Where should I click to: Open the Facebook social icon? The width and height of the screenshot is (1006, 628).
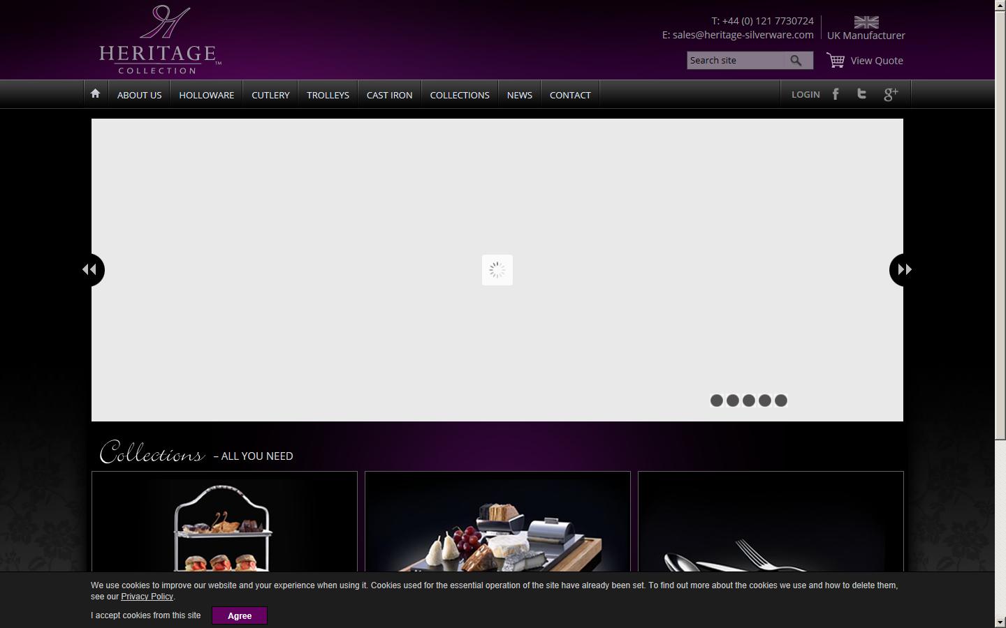coord(836,94)
